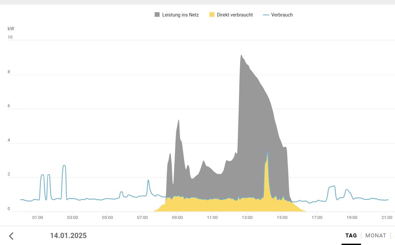Hide the Verbrauch line via legend text
Viewport: 395px width, 245px height.
pyautogui.click(x=282, y=15)
